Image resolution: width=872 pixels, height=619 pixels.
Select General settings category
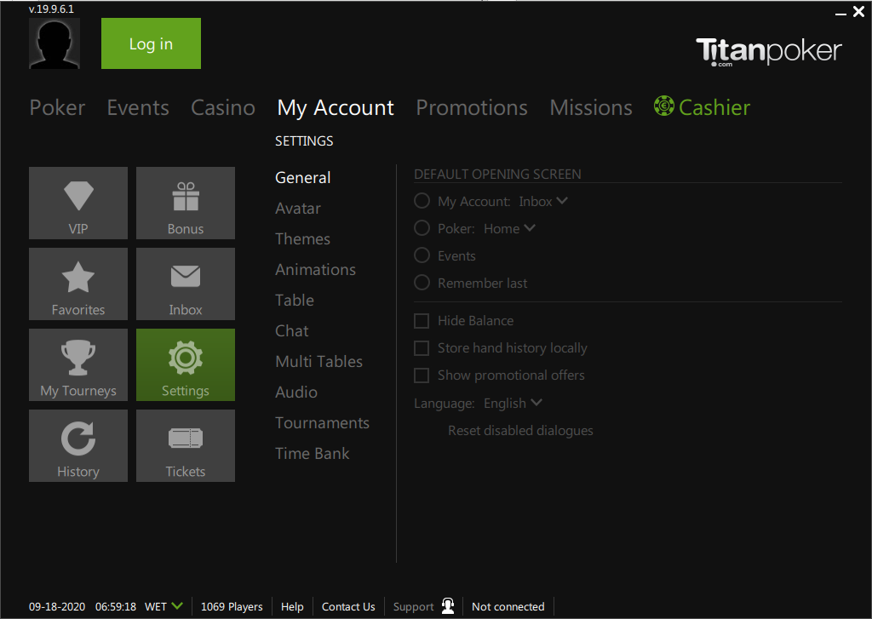[303, 177]
